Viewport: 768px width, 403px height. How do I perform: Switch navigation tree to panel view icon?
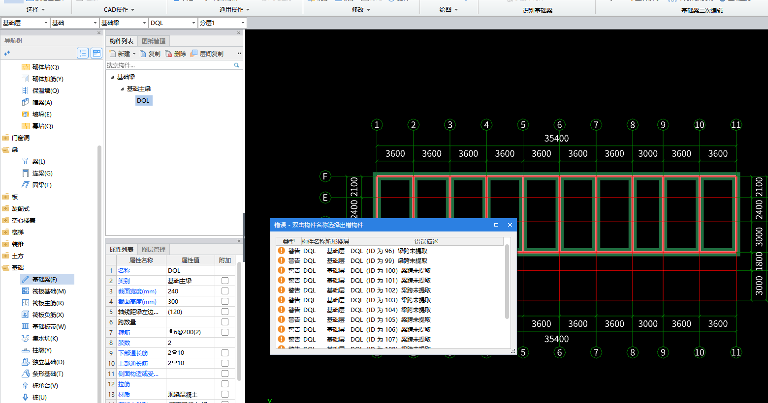(96, 53)
